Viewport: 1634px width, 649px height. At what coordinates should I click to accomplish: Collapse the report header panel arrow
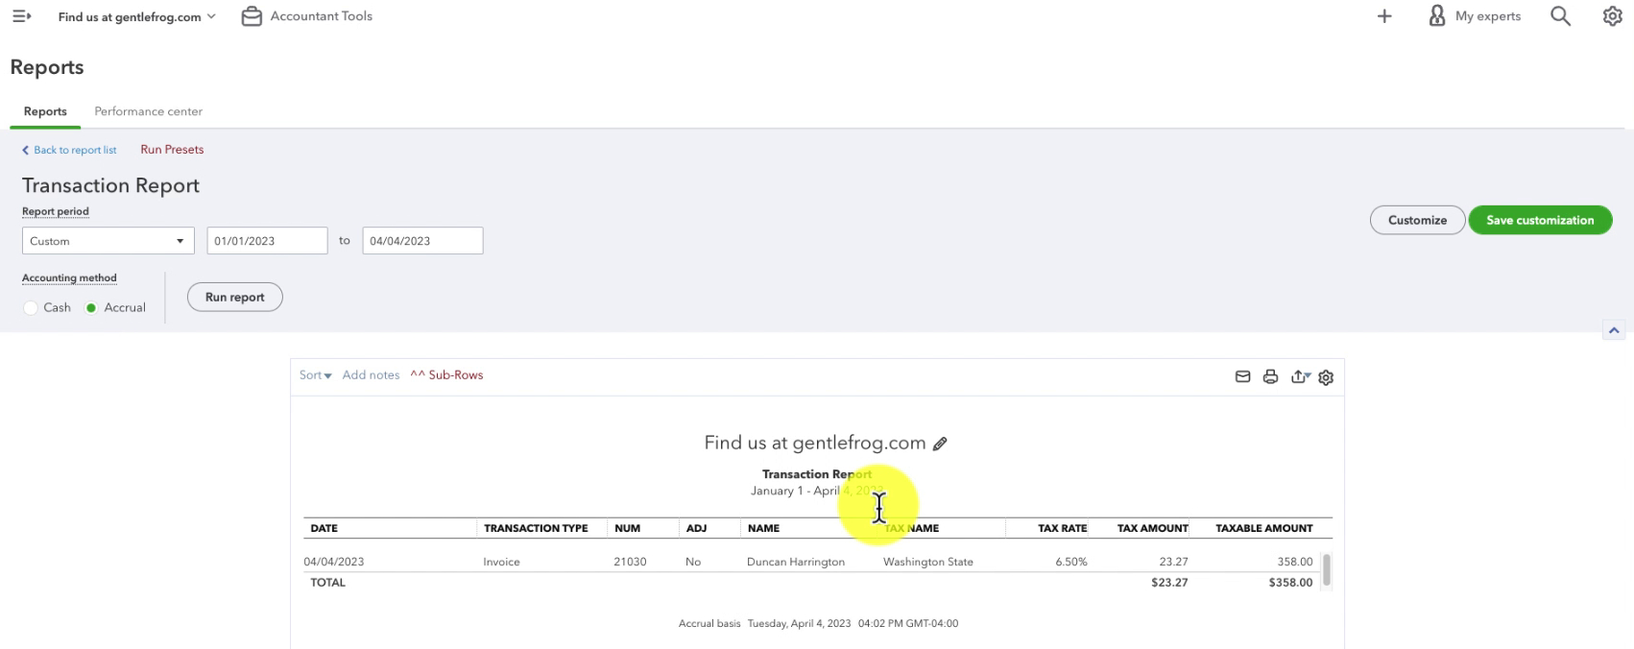[x=1614, y=330]
